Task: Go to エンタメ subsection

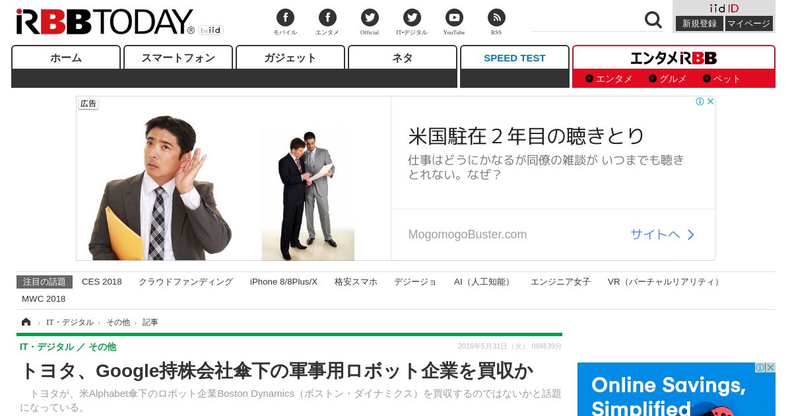Action: pyautogui.click(x=609, y=79)
